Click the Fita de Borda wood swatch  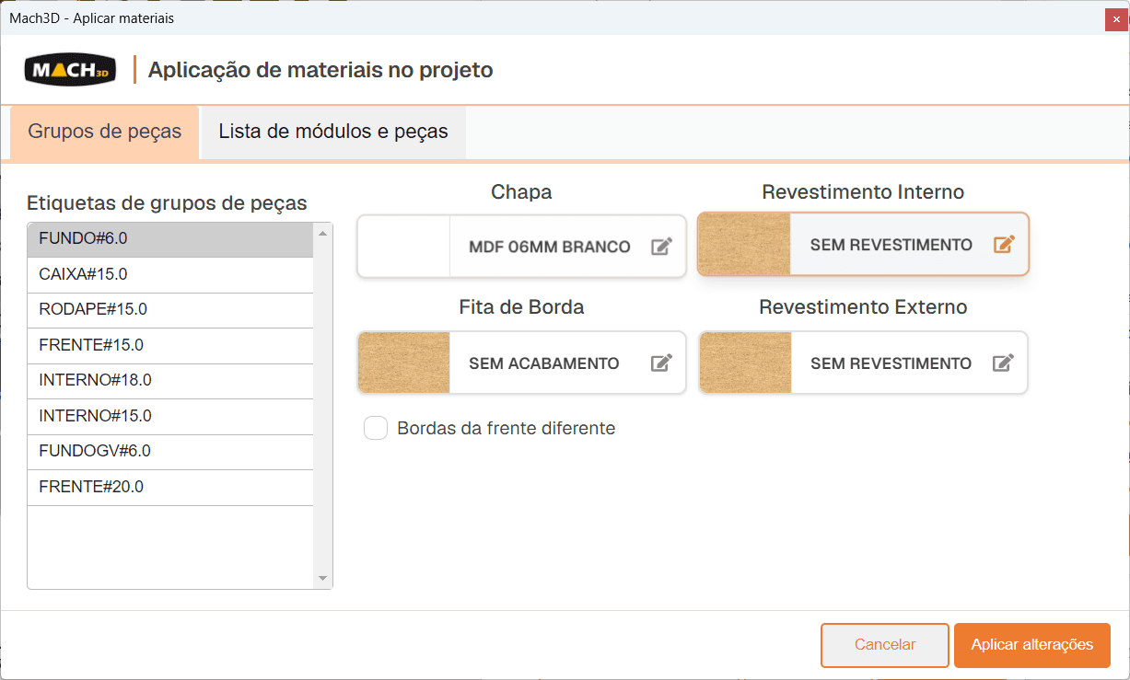[x=403, y=363]
